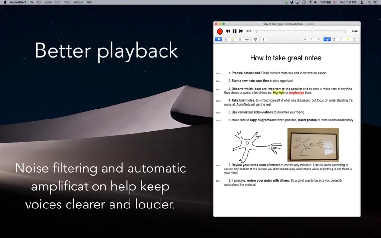Select the hand pointer tool

point(327,39)
